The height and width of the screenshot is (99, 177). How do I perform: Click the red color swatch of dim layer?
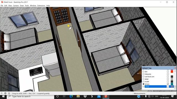click(x=172, y=71)
